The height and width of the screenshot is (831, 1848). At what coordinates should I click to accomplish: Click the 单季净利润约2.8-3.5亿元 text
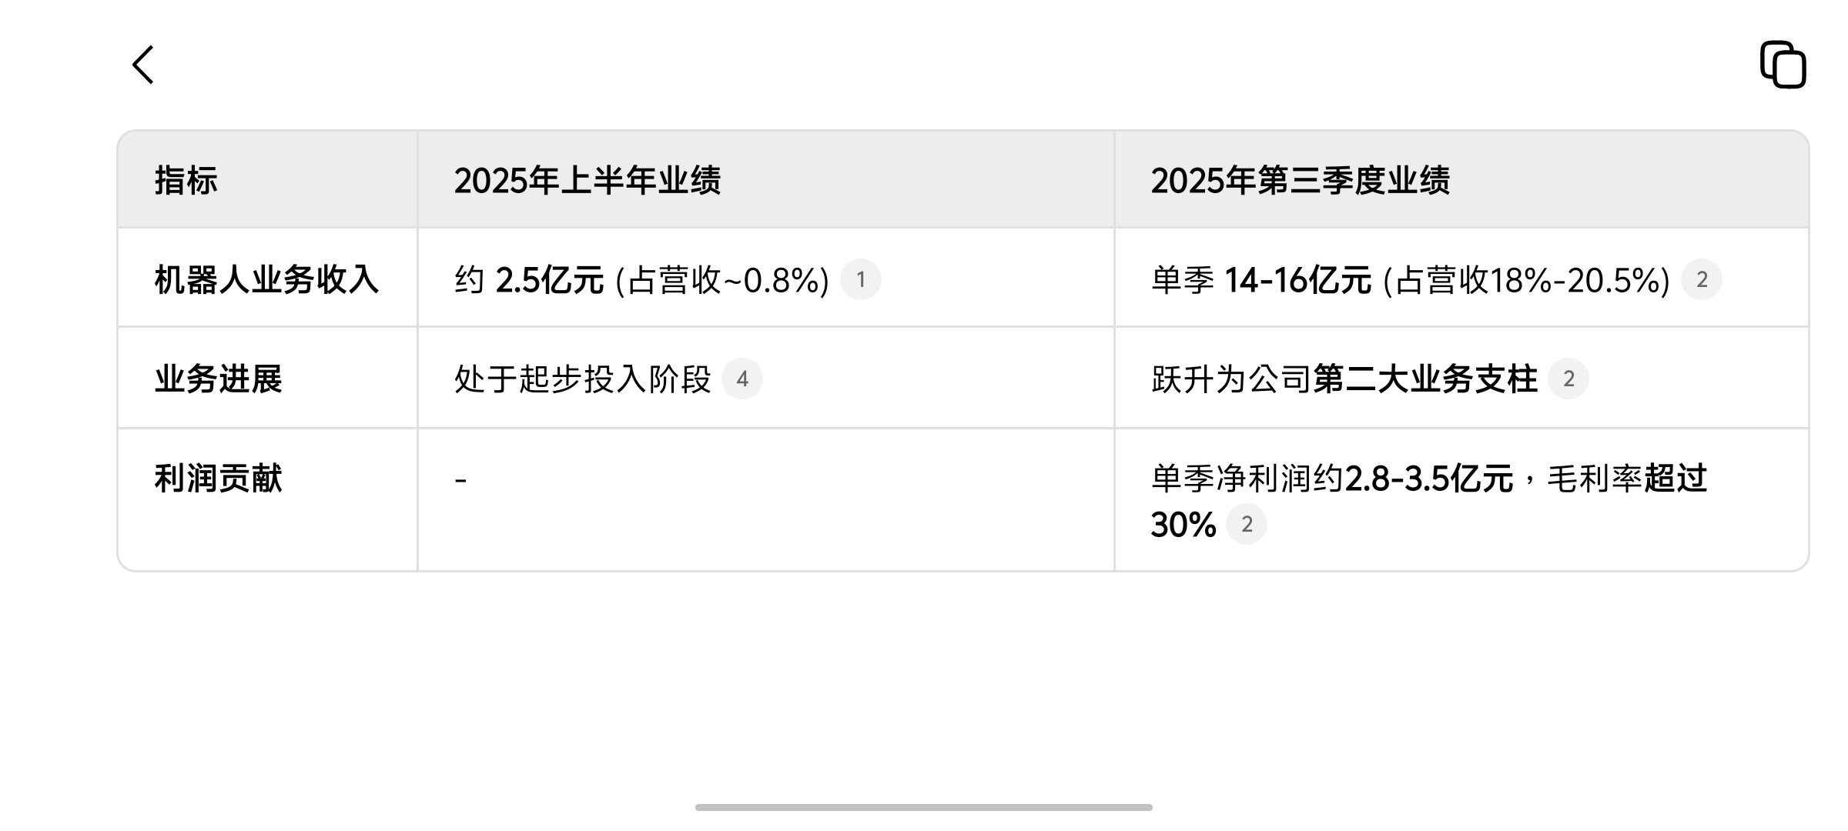[1332, 479]
